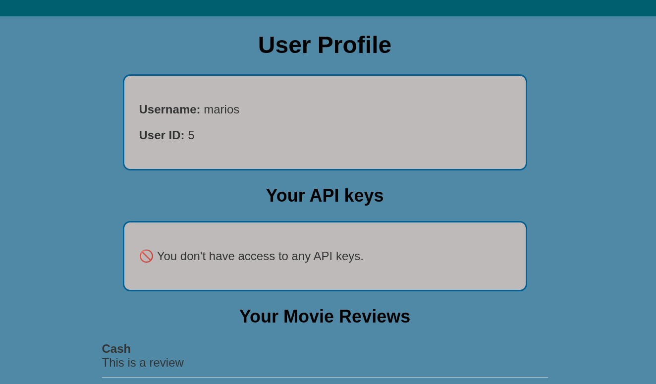Click the Your API keys heading
This screenshot has height=384, width=656.
[325, 196]
